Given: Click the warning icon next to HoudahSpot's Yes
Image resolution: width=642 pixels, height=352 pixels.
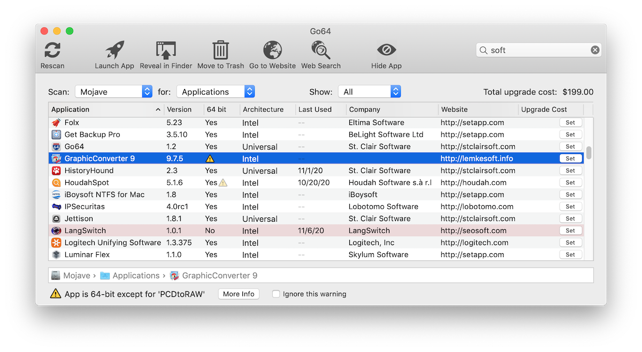Looking at the screenshot, I should (223, 183).
